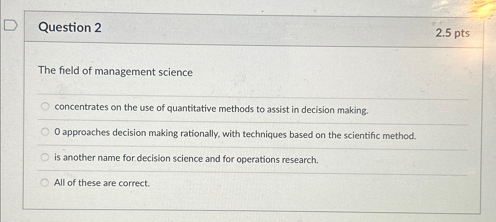This screenshot has height=222, width=496.
Task: Click the answer text mentioning operations research
Action: point(186,159)
